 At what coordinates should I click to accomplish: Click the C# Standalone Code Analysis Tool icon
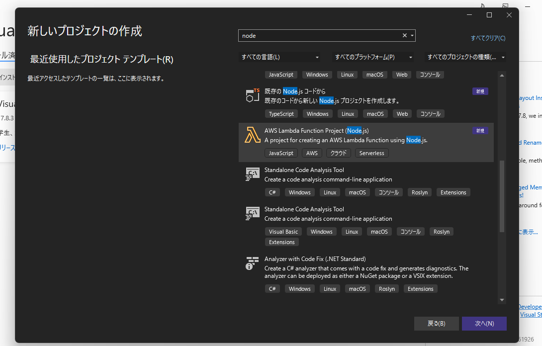(252, 174)
